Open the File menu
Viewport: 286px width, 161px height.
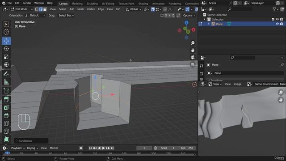(10, 3)
